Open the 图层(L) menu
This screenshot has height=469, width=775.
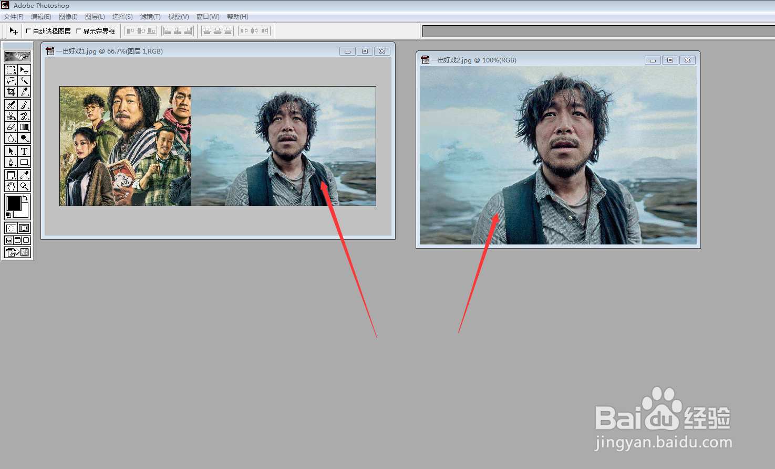[95, 17]
